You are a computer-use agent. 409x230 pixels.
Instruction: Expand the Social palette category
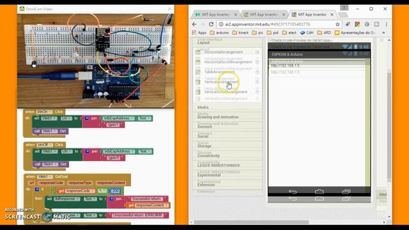(228, 136)
